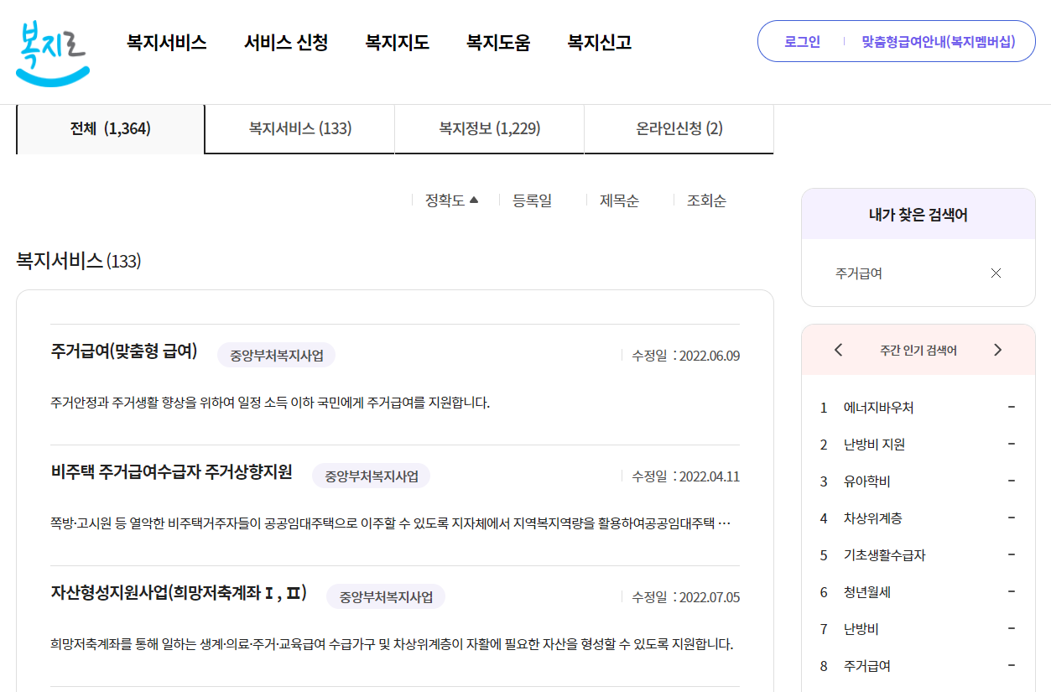
Task: Open 비주택 주거급여수급자 주거상향지원 result
Action: pos(171,472)
